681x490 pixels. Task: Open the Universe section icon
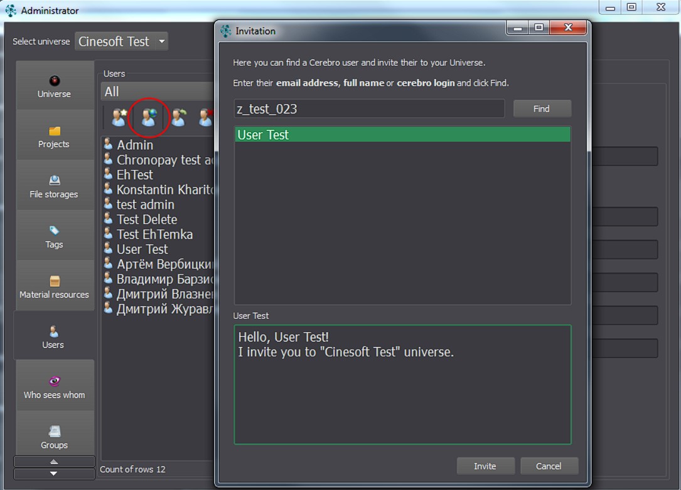(54, 81)
